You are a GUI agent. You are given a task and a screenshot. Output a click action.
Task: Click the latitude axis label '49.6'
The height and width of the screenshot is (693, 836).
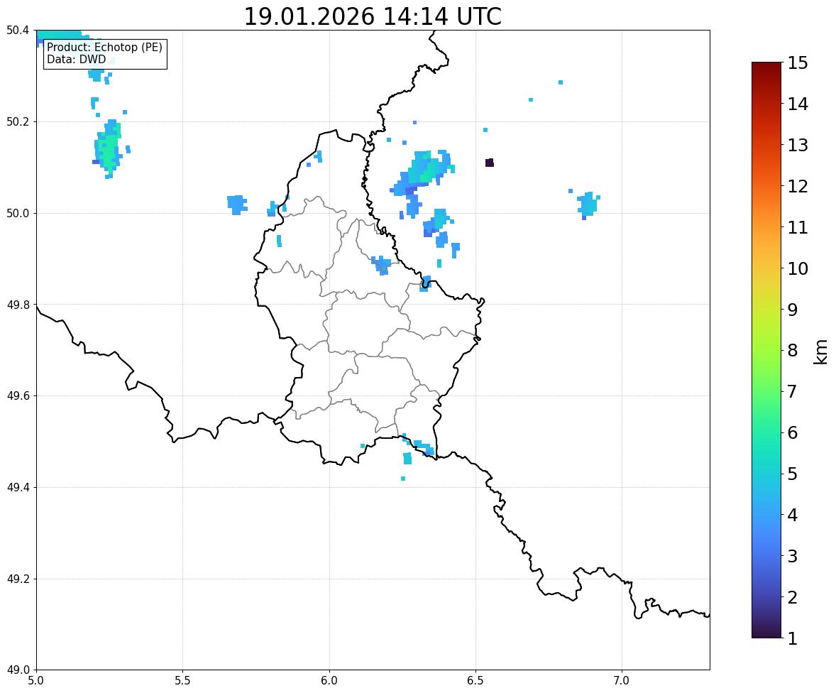[17, 395]
